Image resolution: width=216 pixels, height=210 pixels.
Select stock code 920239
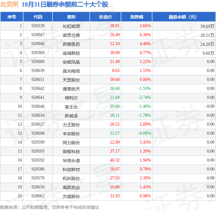[x=38, y=26]
